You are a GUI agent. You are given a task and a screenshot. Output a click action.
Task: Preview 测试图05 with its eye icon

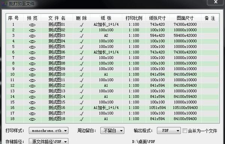32,47
